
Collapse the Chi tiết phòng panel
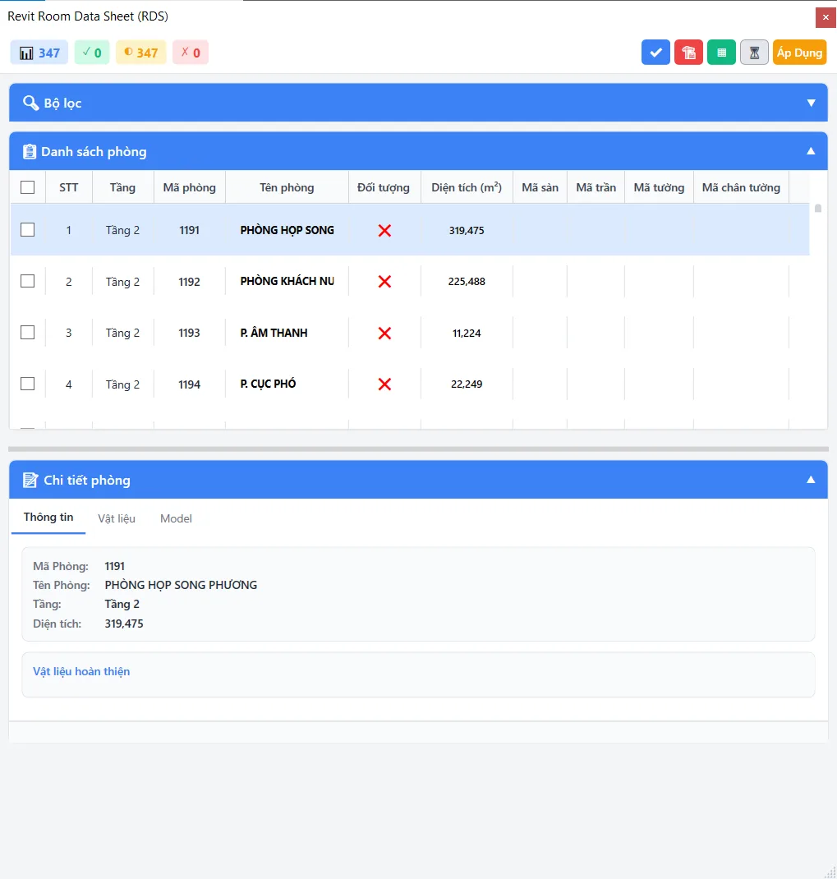[x=811, y=480]
